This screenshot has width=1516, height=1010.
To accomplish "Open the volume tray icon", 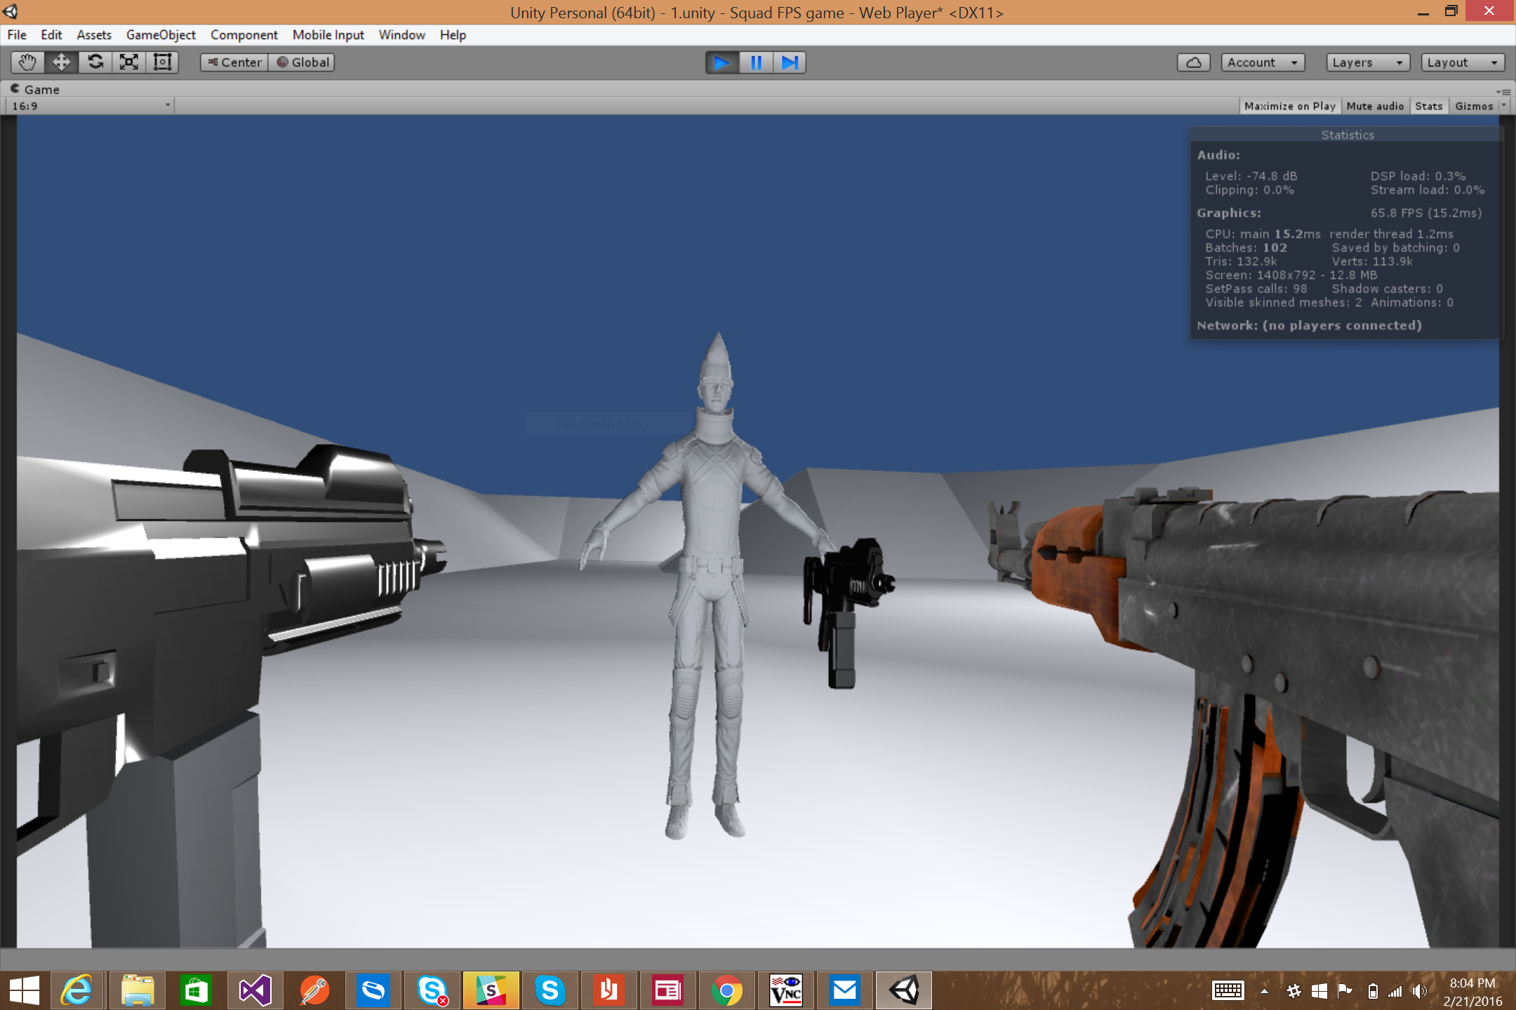I will tap(1419, 991).
